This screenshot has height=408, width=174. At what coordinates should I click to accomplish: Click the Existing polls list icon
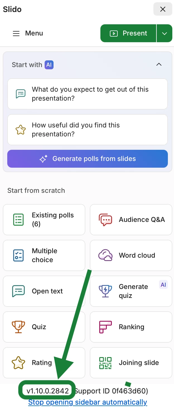coord(18,220)
